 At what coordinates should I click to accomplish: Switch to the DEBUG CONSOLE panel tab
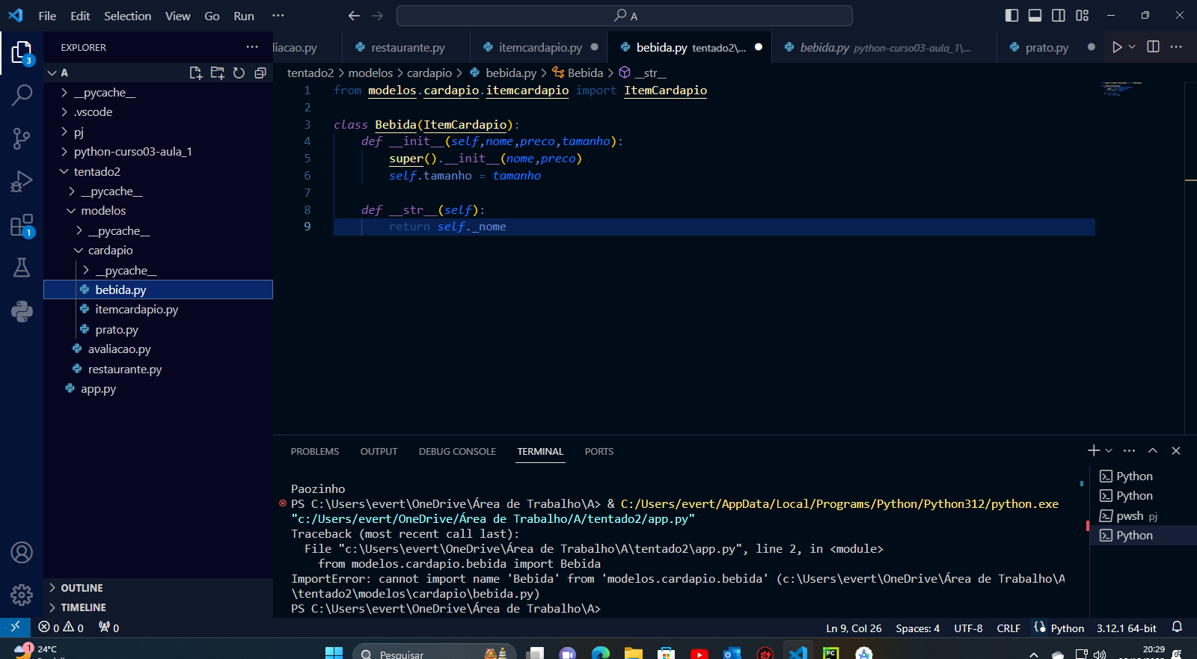tap(457, 451)
